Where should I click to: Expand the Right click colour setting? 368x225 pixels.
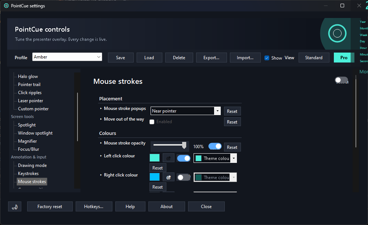pos(101,175)
